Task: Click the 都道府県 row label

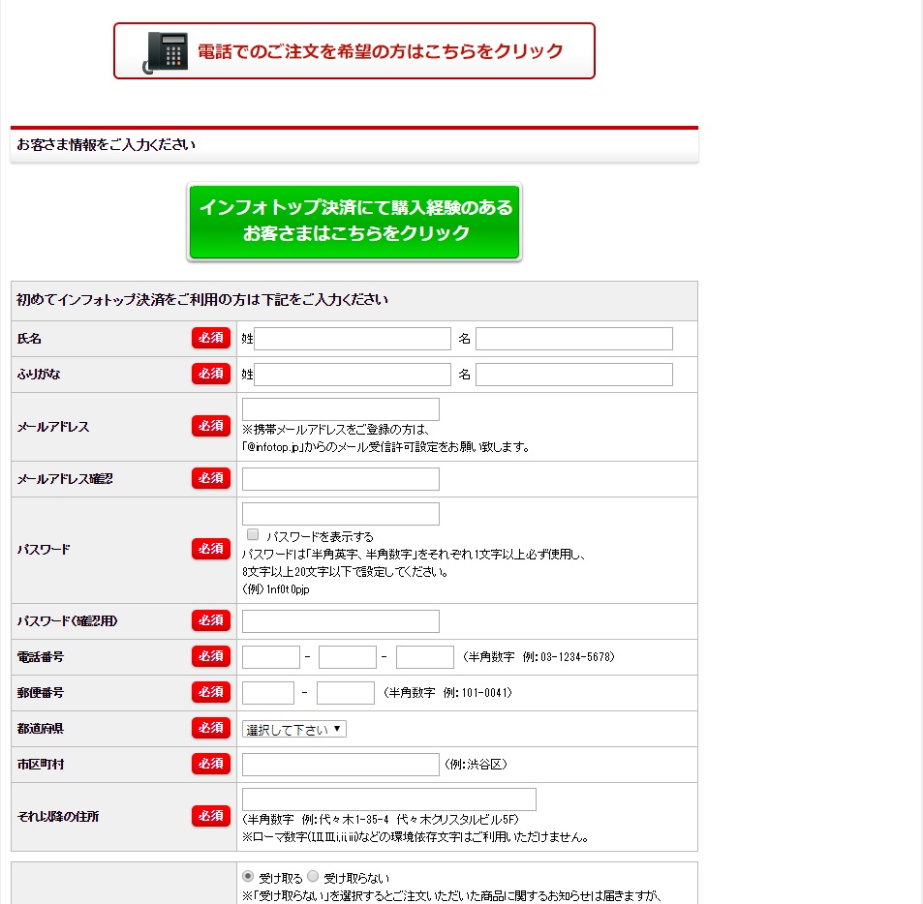Action: coord(40,729)
